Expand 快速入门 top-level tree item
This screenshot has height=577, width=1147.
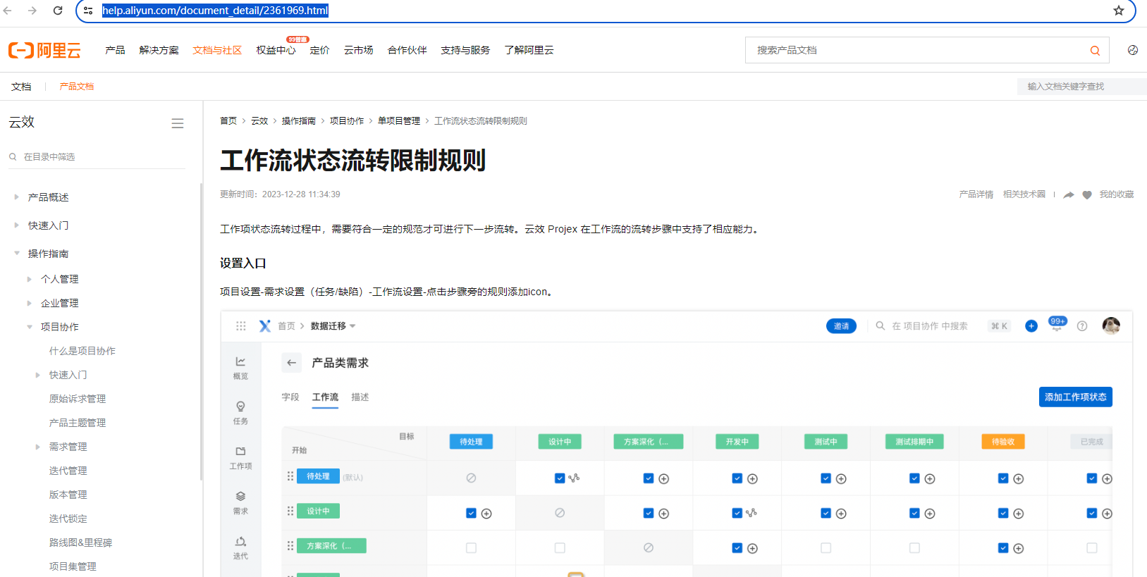pos(16,225)
